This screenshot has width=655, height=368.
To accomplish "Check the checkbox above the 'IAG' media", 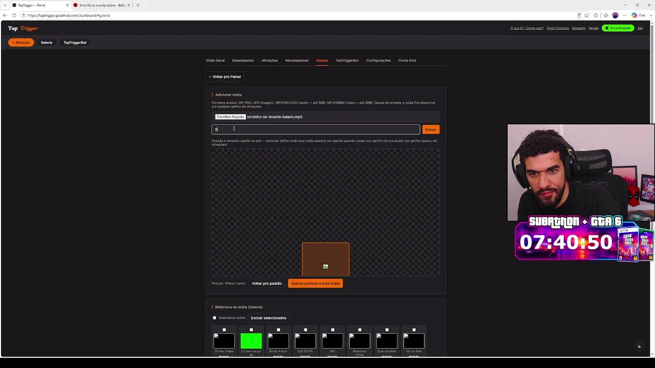I will tap(333, 330).
